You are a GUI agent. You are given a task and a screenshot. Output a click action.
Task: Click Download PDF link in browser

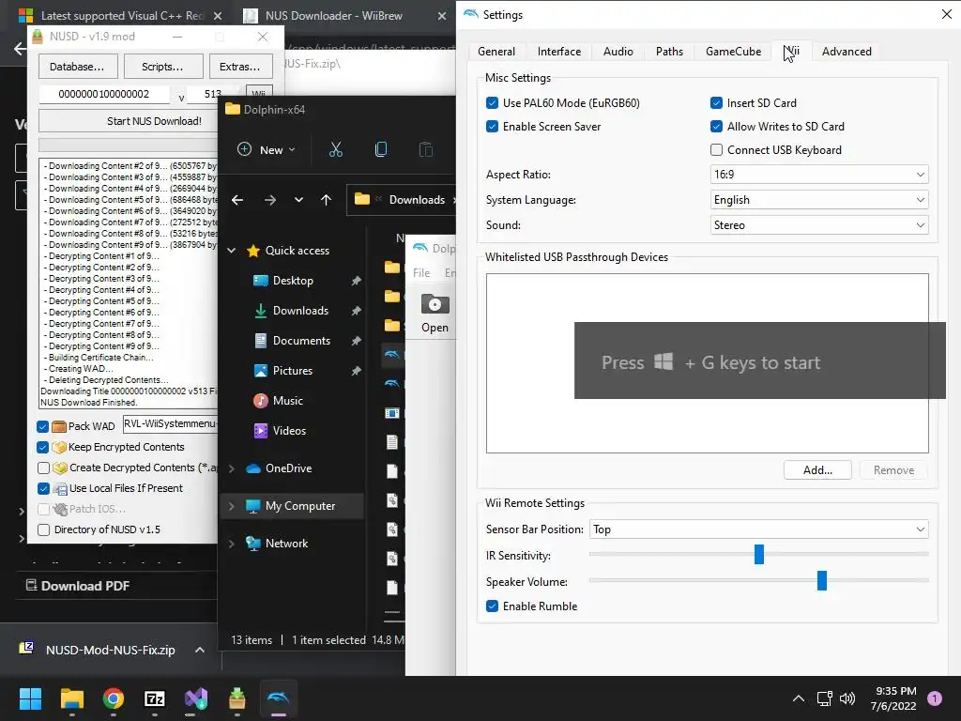pos(78,586)
